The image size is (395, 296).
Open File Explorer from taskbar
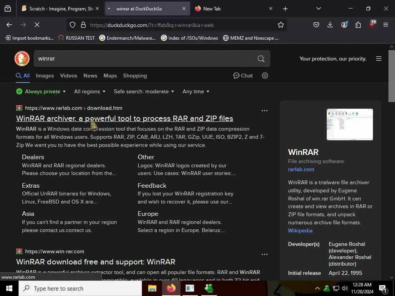152,288
